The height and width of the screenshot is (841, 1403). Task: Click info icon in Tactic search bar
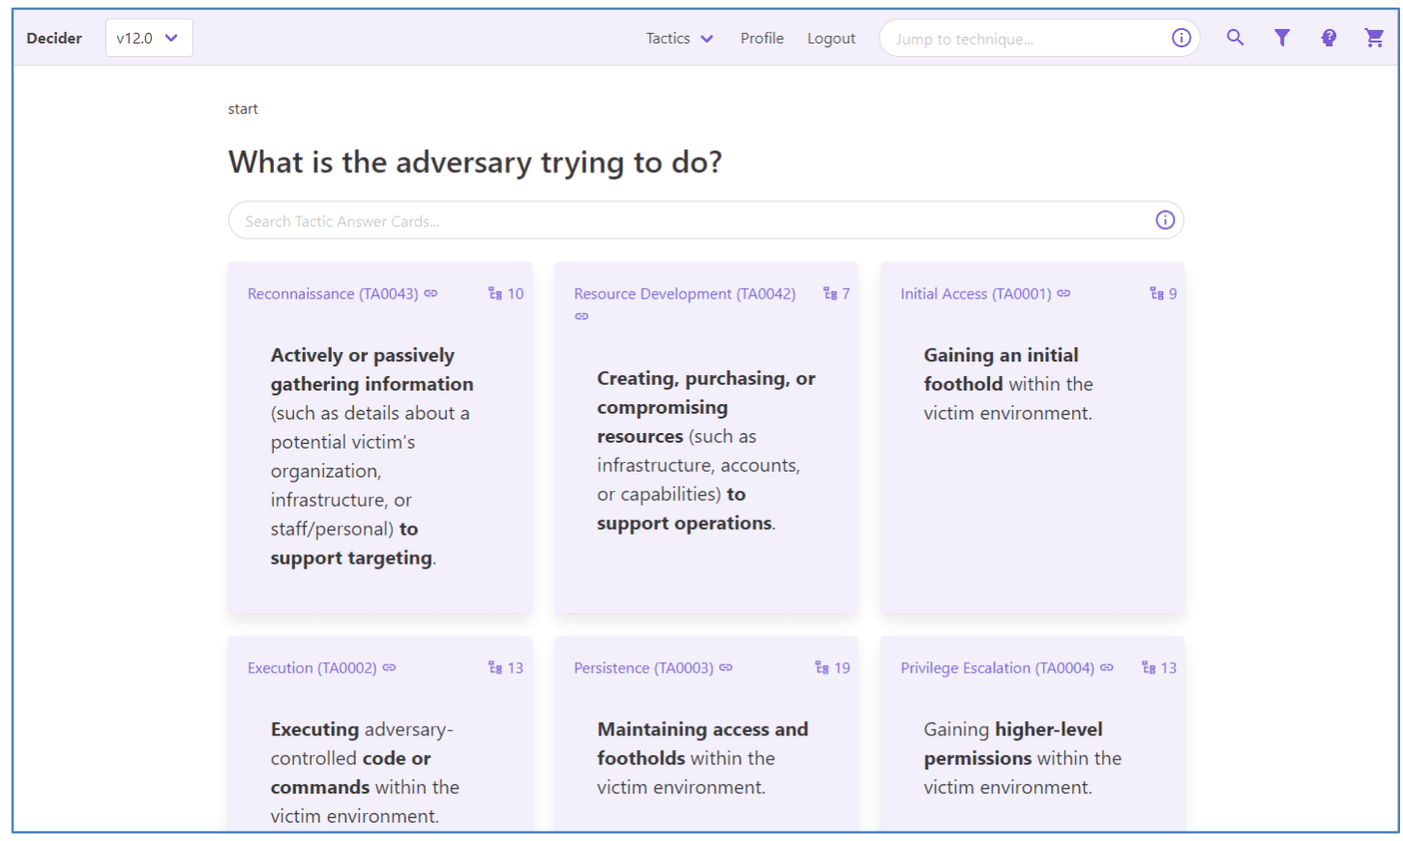1165,220
